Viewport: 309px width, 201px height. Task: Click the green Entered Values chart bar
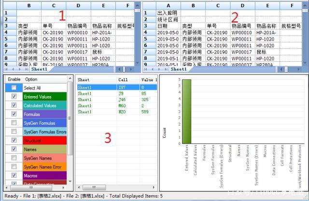187,112
